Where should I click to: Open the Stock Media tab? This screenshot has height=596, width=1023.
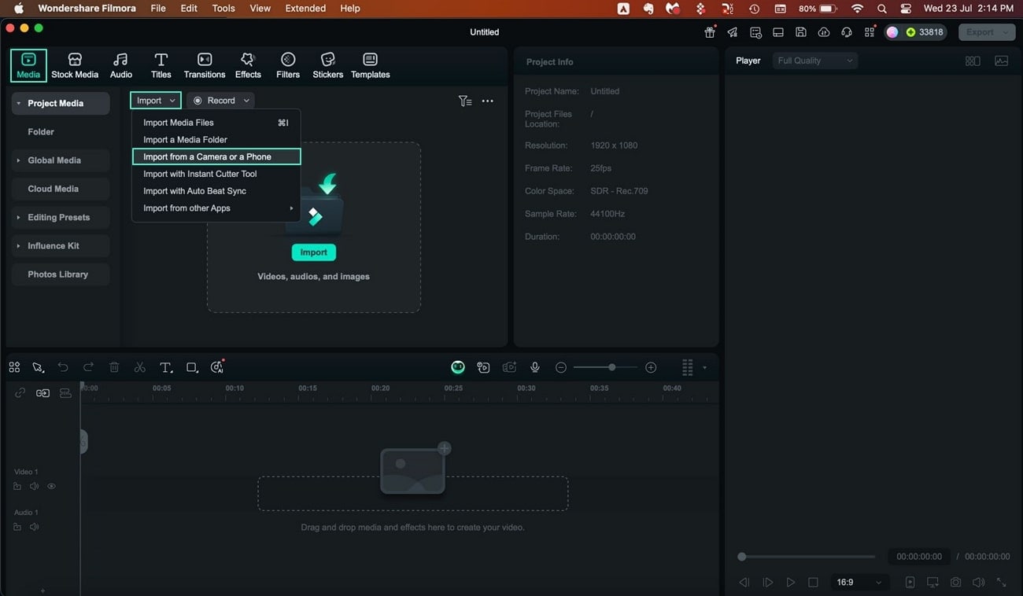click(x=75, y=66)
